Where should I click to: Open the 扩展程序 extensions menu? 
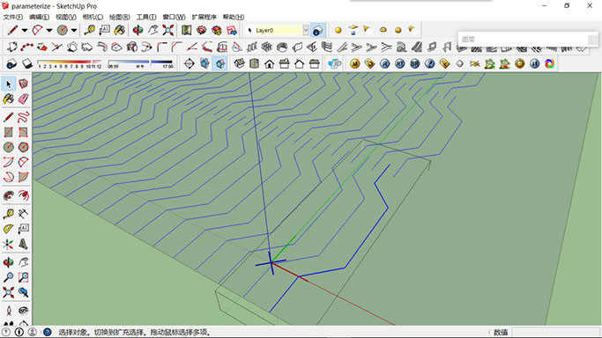[204, 17]
